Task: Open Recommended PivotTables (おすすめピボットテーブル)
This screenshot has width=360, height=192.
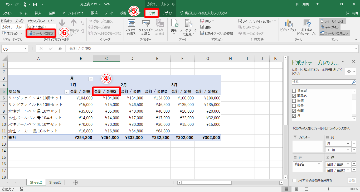Action: pyautogui.click(x=307, y=27)
